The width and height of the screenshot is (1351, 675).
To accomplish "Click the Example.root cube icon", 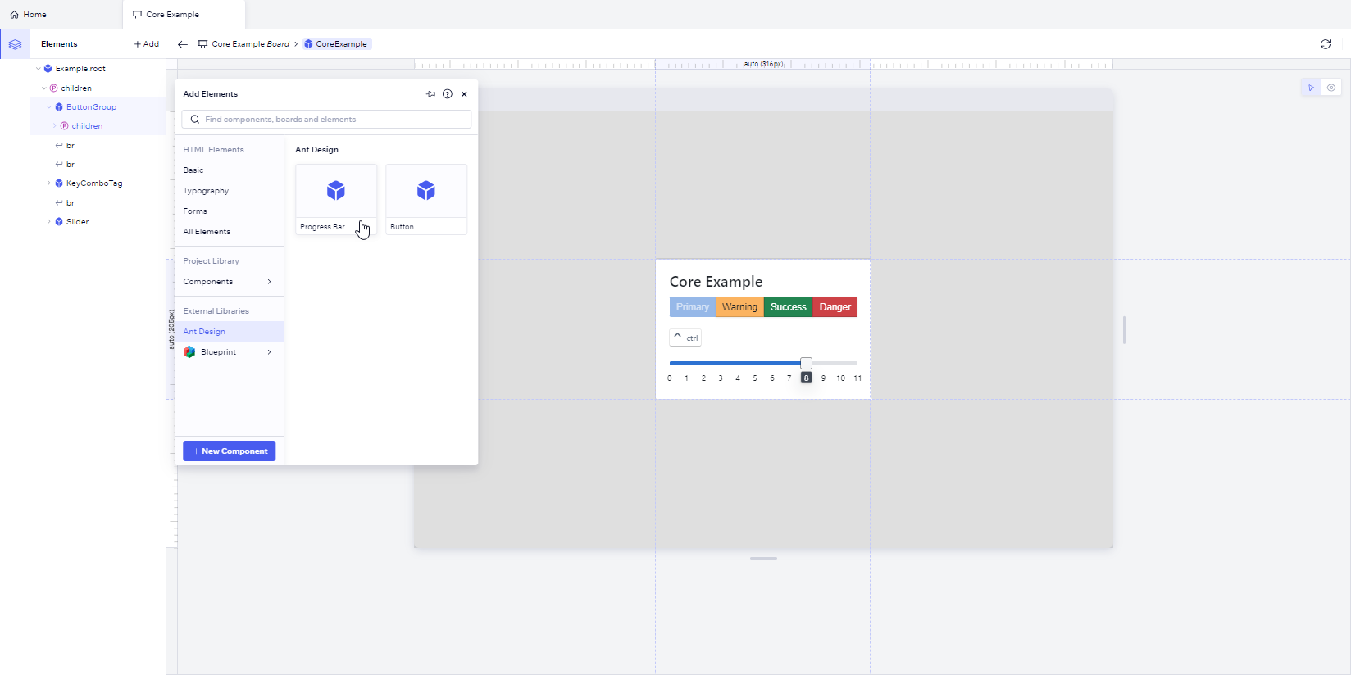I will 48,69.
